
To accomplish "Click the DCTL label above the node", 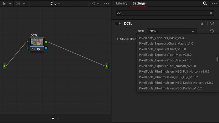I will tap(34, 35).
